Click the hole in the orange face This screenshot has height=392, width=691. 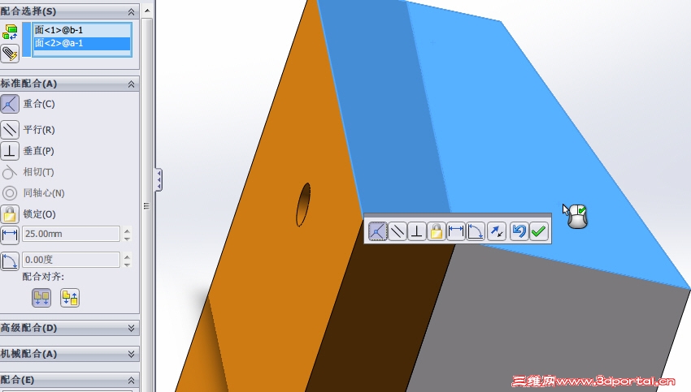click(x=303, y=205)
